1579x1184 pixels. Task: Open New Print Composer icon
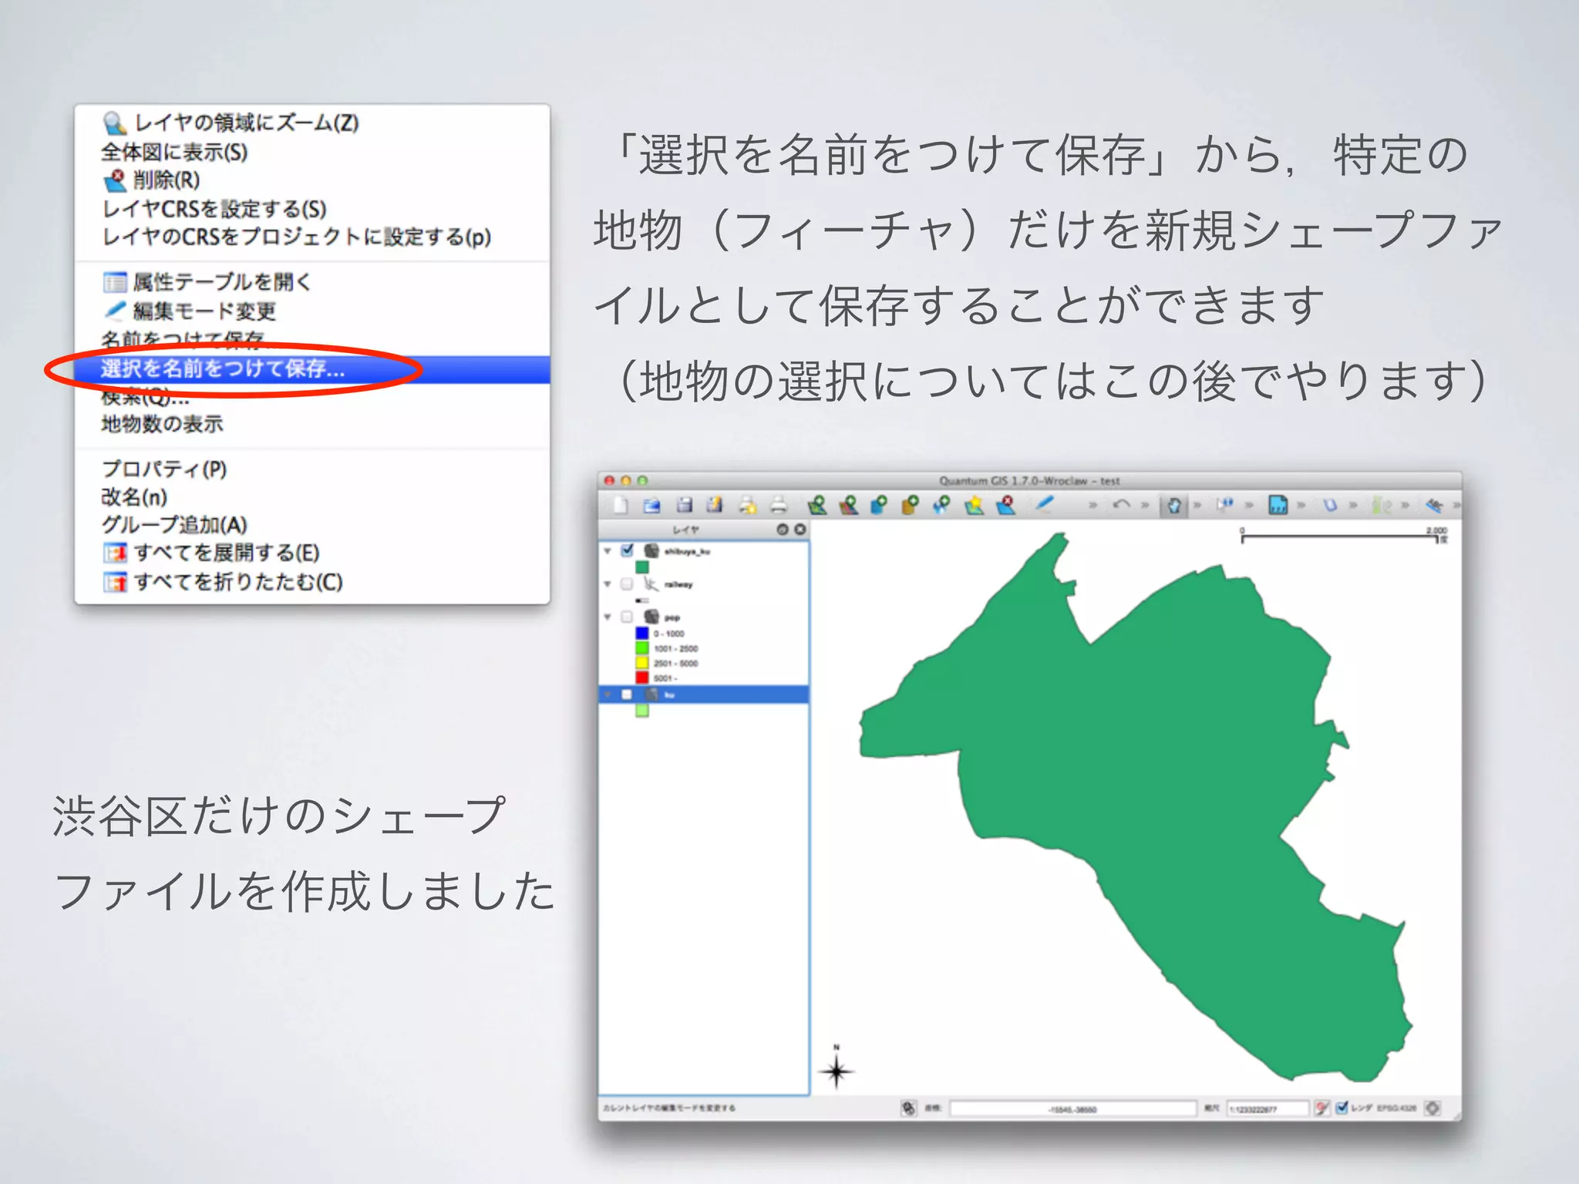click(747, 506)
